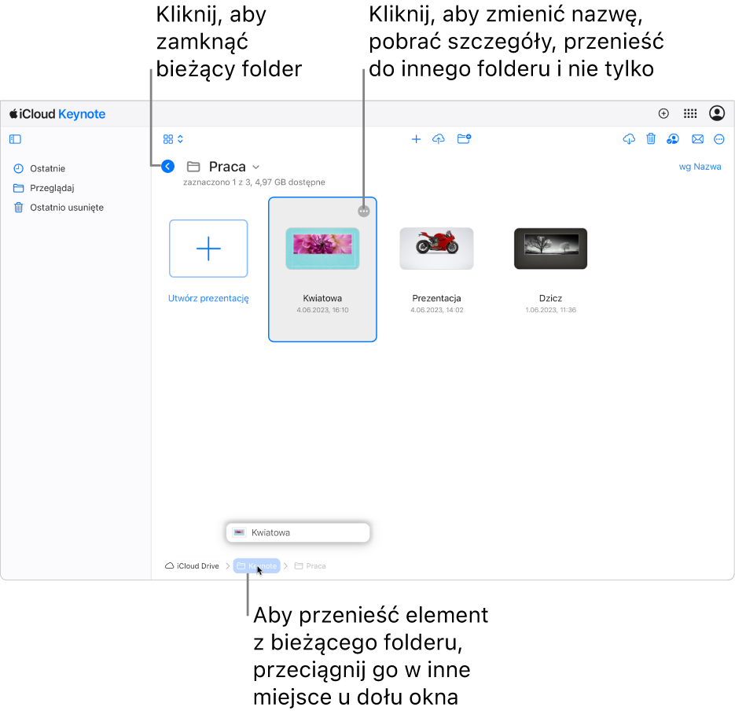Click the wg Nazwa sort button

point(700,167)
